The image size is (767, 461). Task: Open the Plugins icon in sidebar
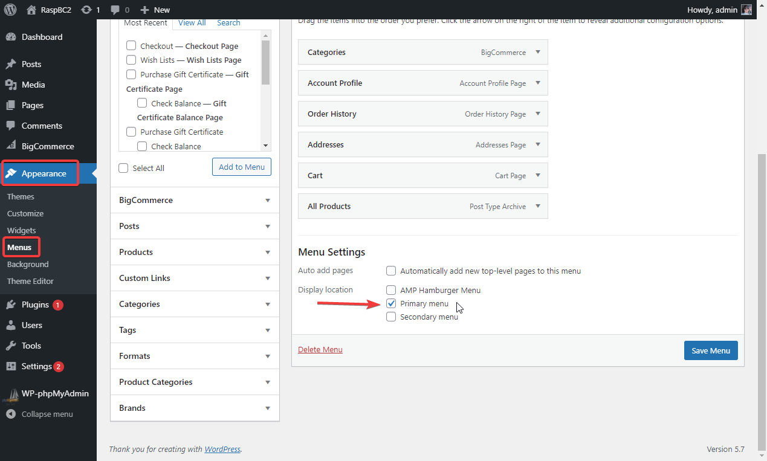tap(11, 305)
